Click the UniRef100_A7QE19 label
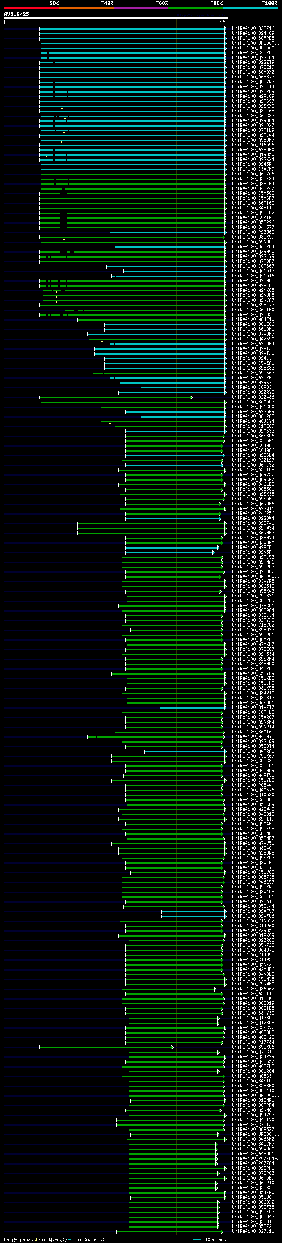This screenshot has width=282, height=1243. 252,67
